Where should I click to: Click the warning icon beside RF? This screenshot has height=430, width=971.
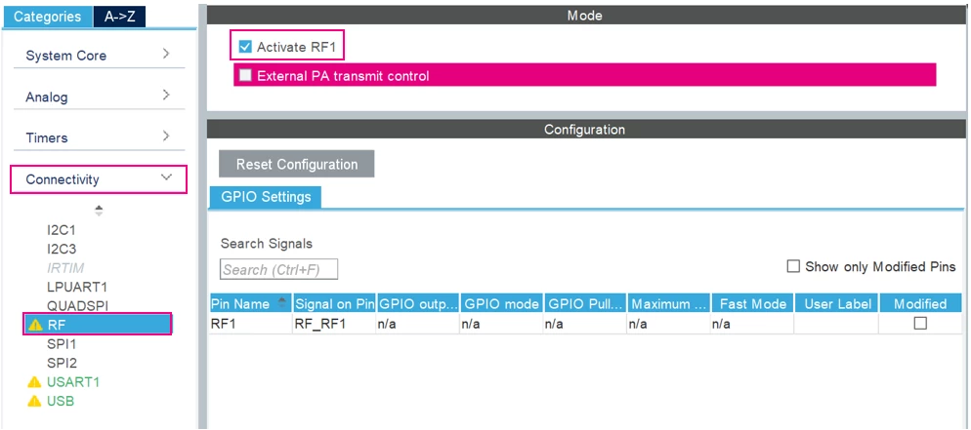coord(35,325)
